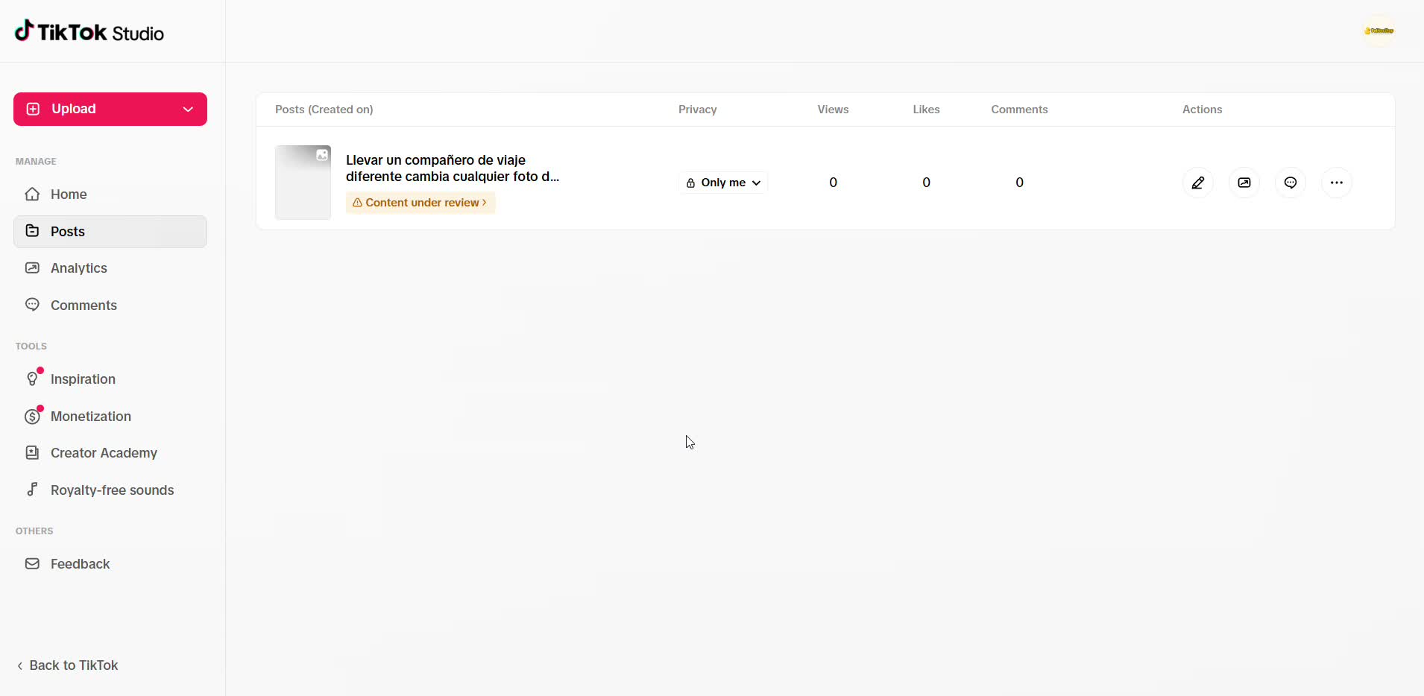
Task: Open post analytics chart icon in Actions
Action: click(x=1244, y=183)
